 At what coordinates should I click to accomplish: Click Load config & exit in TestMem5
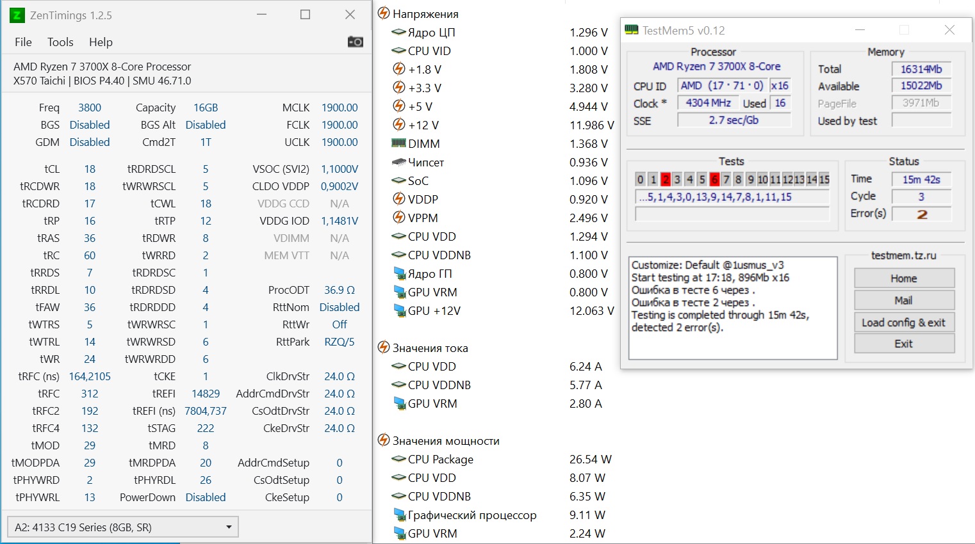(x=904, y=322)
